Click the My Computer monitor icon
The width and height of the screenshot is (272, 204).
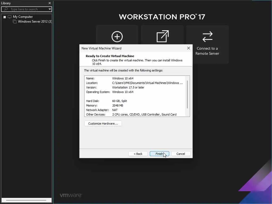click(x=10, y=17)
